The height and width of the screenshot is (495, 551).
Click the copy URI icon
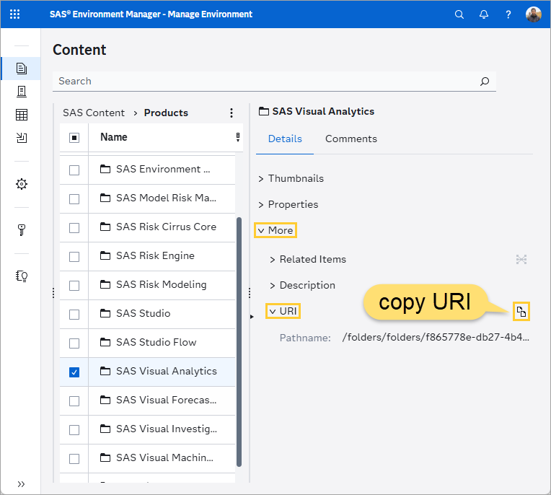pyautogui.click(x=521, y=312)
